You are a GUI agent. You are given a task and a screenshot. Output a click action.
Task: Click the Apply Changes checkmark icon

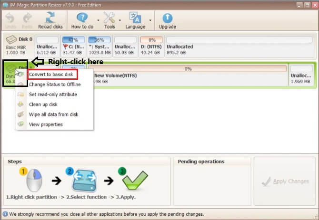pyautogui.click(x=266, y=181)
